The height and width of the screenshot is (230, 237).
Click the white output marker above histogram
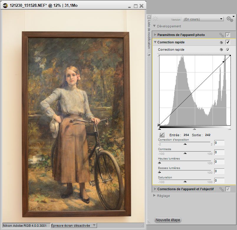click(158, 55)
